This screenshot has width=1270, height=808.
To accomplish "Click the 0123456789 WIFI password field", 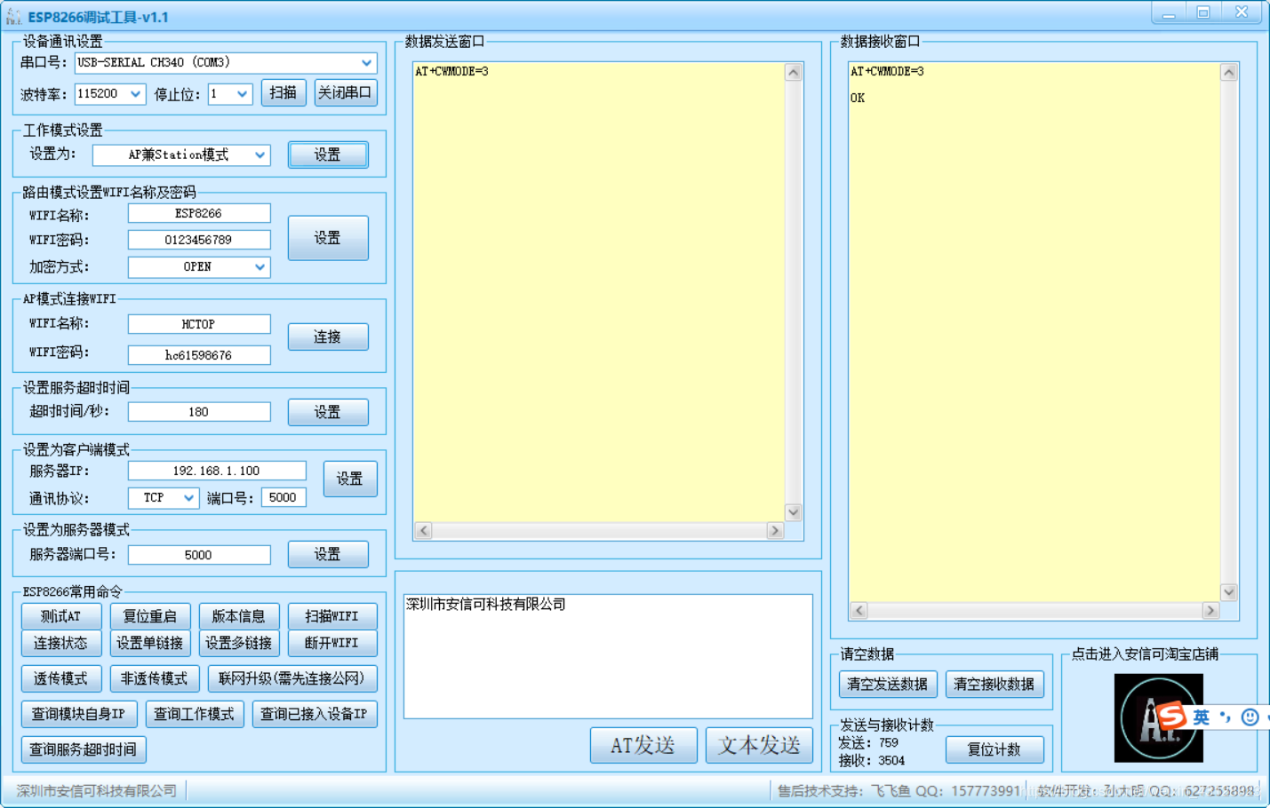I will (199, 240).
